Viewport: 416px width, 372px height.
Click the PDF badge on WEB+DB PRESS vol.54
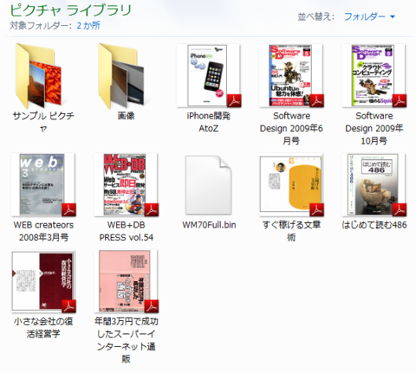point(151,209)
